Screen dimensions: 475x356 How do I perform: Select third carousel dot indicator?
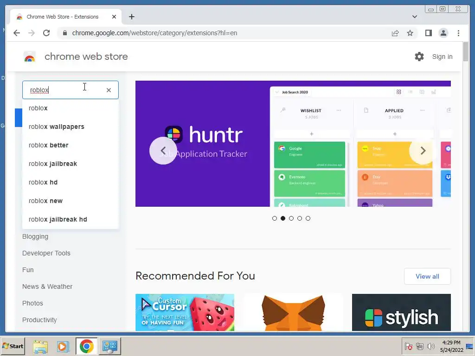291,218
